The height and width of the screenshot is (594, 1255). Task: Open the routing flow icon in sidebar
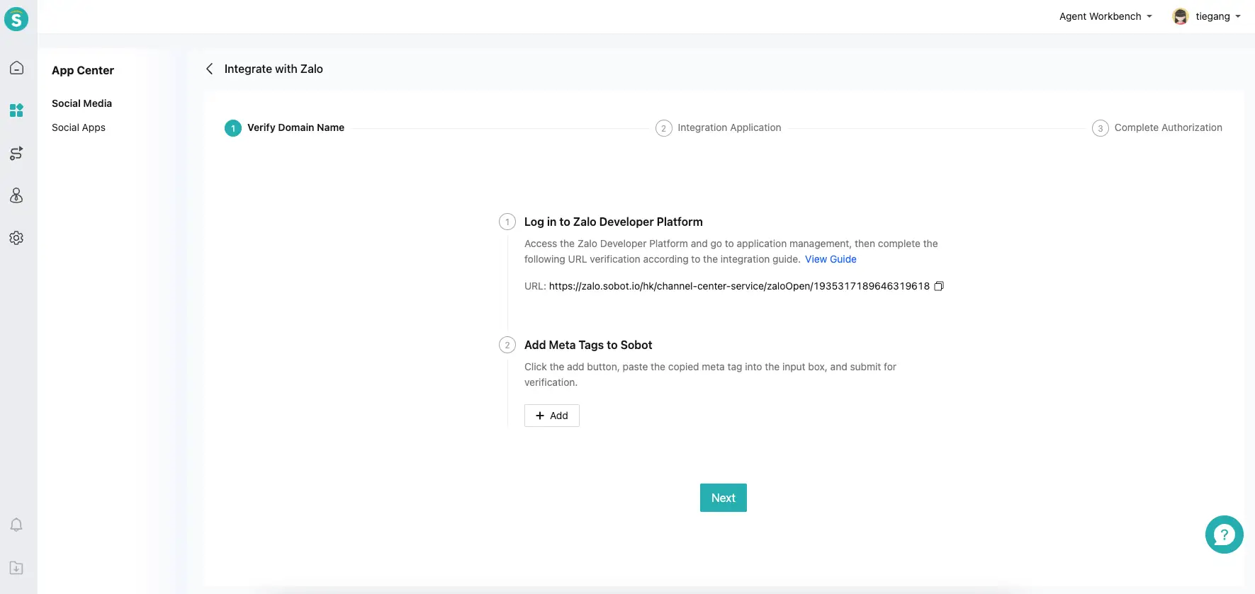click(16, 153)
